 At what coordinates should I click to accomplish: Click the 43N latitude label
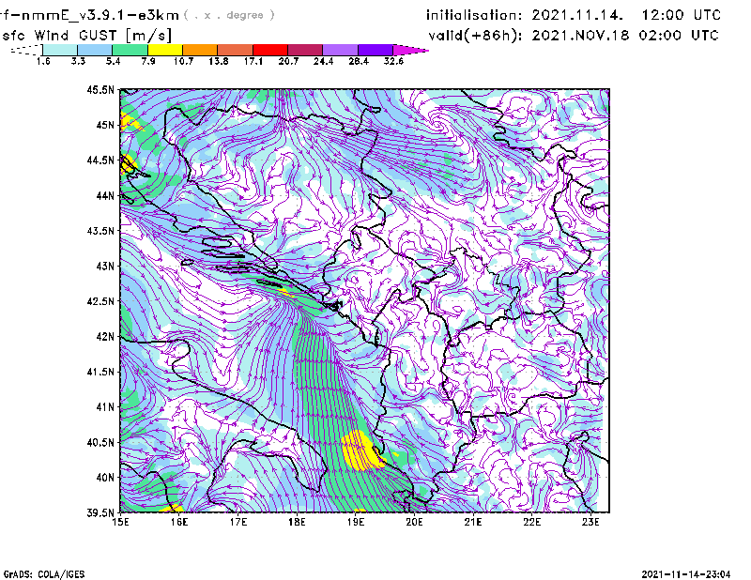(105, 266)
